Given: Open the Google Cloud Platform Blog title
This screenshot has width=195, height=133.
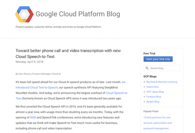Looking at the screenshot, I should click(78, 14).
